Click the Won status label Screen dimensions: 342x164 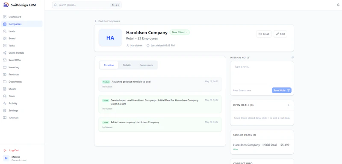click(x=236, y=150)
